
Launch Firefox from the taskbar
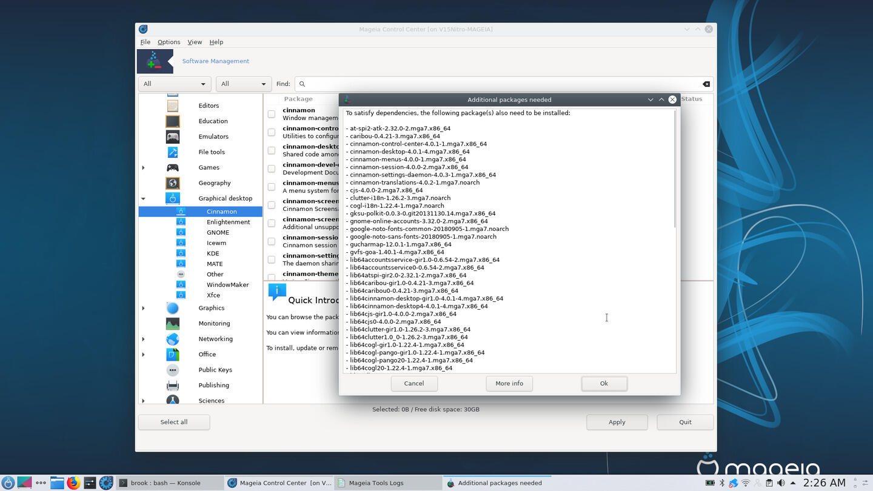click(x=73, y=483)
